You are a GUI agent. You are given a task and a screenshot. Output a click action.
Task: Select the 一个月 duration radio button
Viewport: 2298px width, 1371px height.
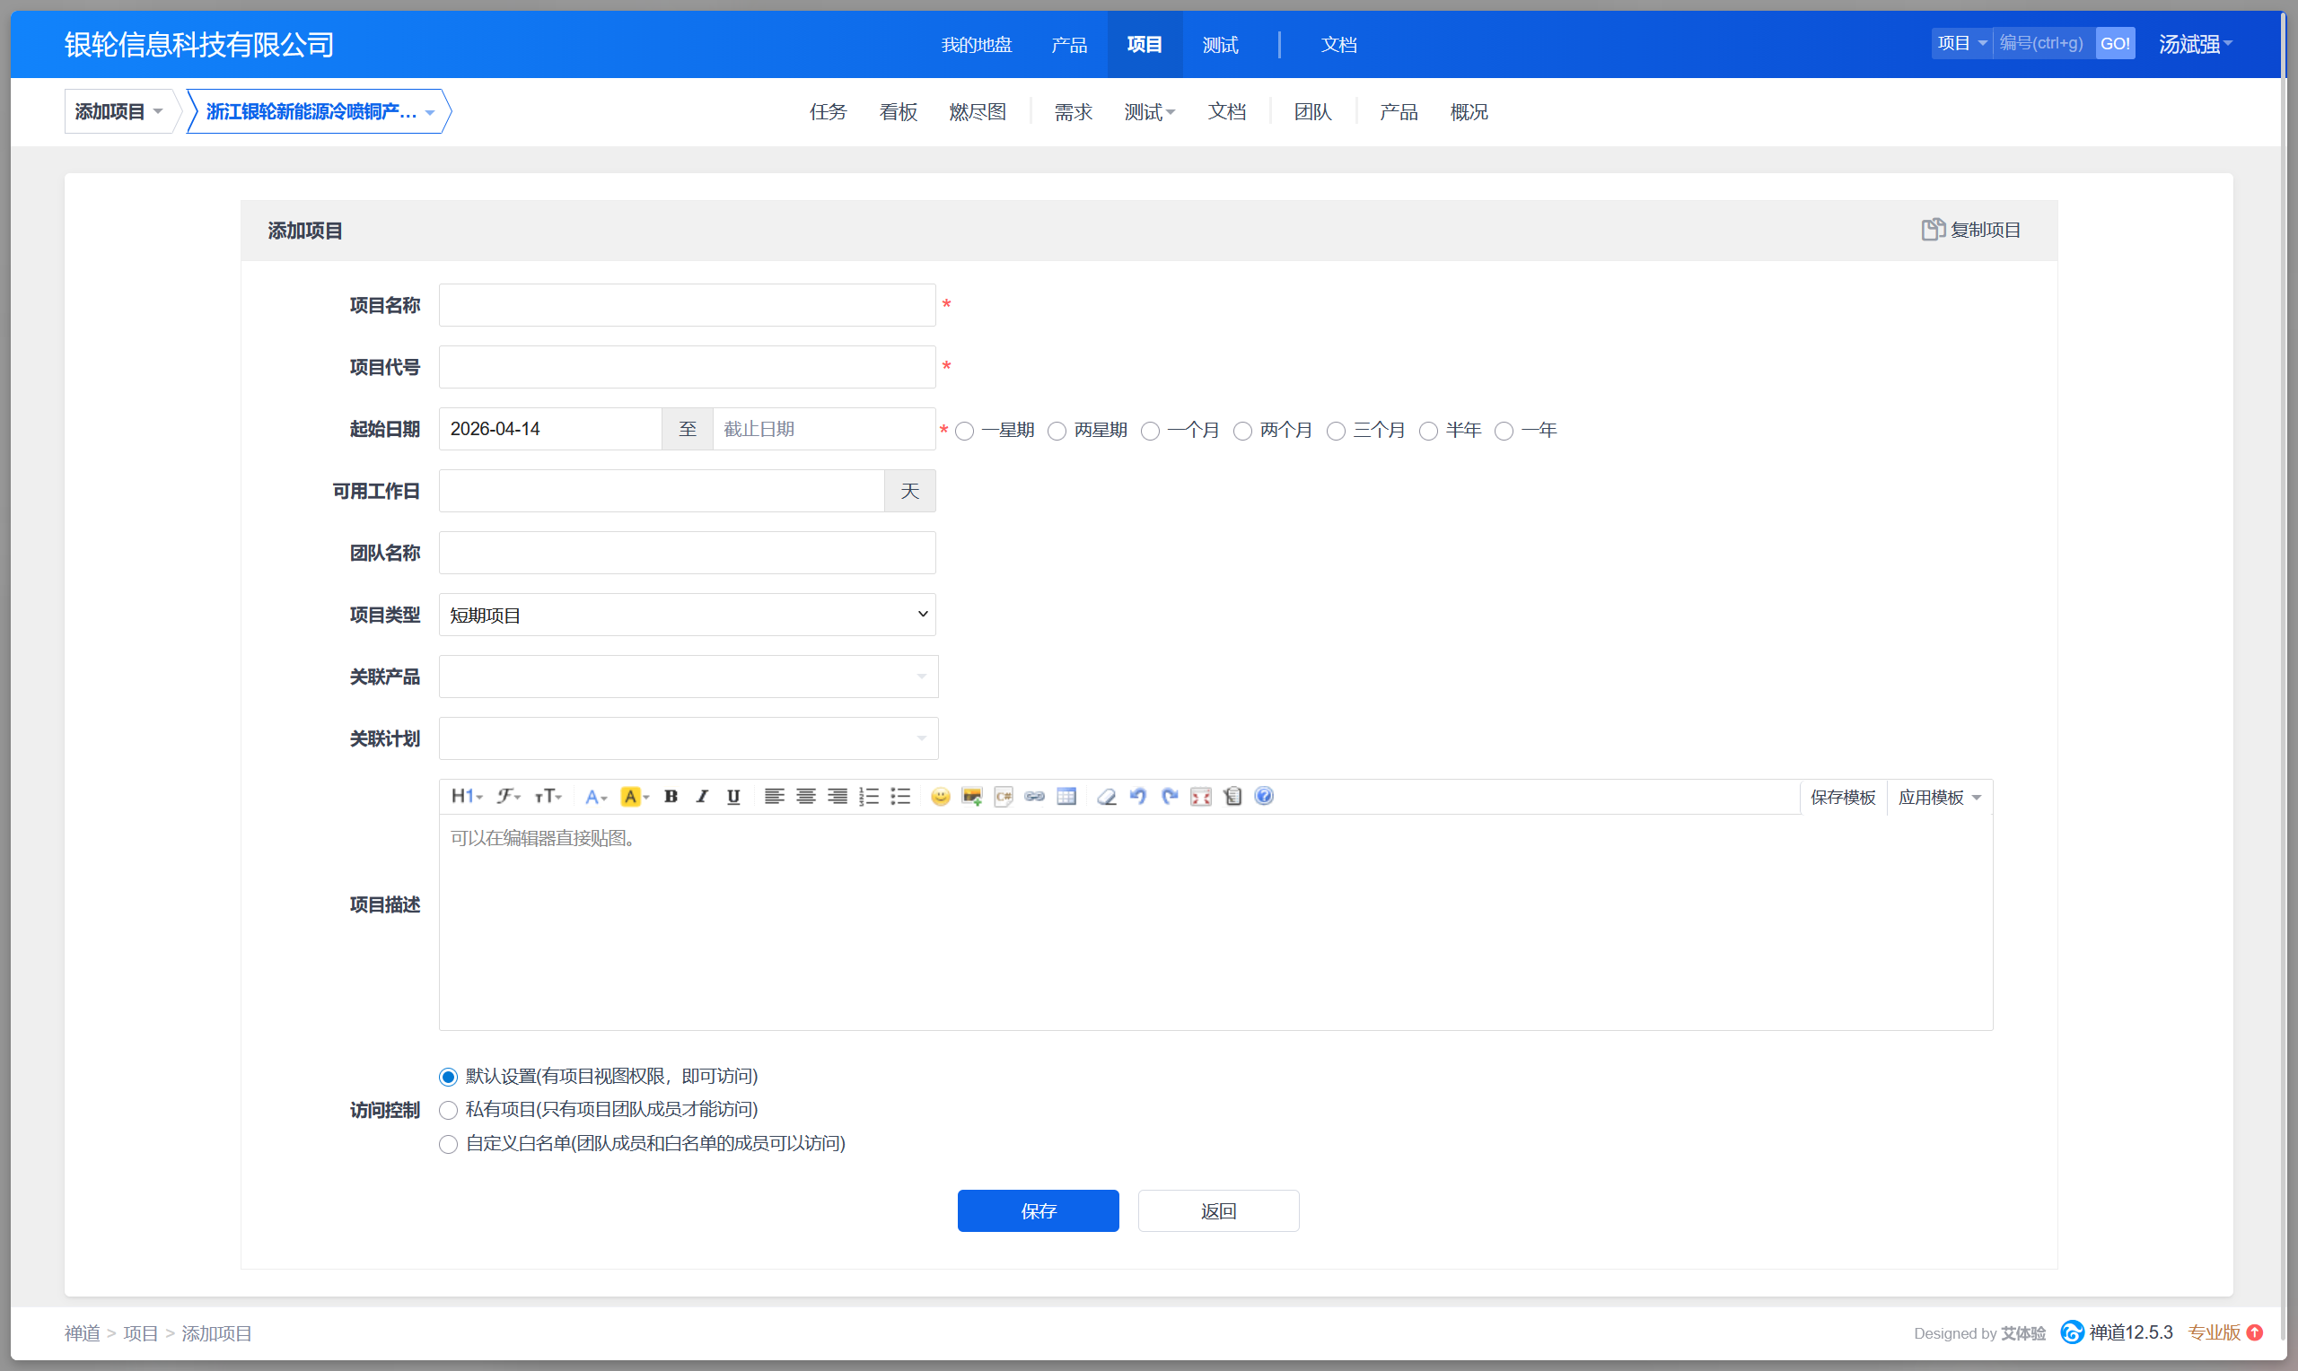coord(1151,432)
